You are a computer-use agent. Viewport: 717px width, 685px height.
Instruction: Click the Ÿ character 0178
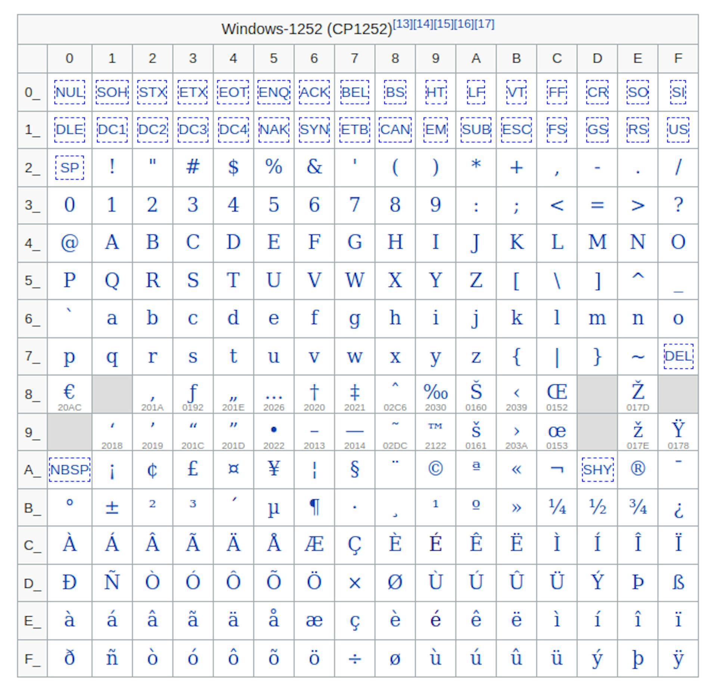click(678, 429)
